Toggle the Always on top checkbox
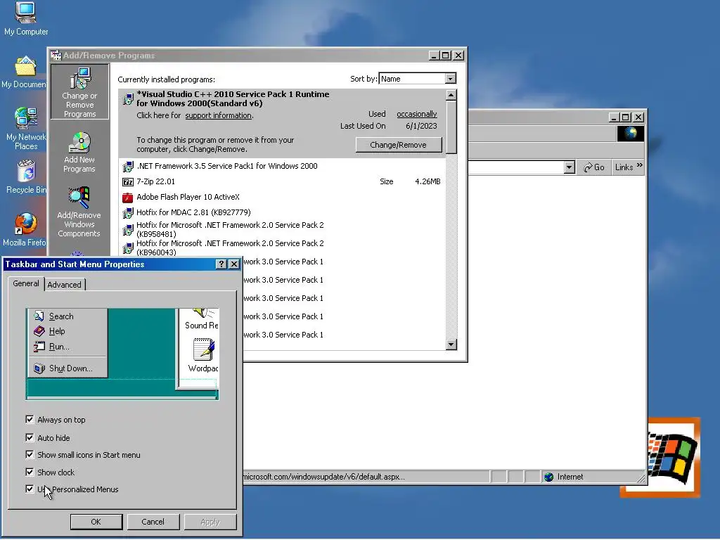720x540 pixels. click(x=30, y=419)
